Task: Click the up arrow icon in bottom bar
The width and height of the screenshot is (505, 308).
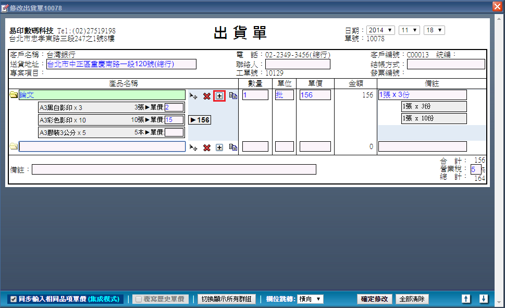Action: [466, 299]
